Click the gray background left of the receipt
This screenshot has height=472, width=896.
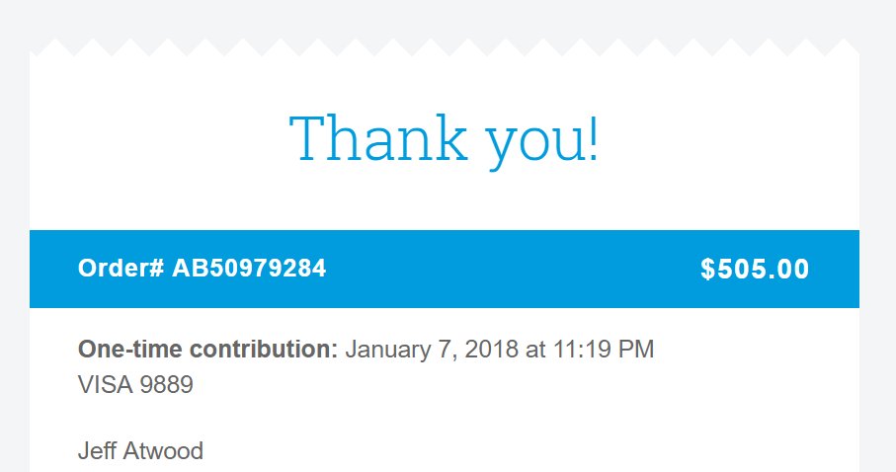[14, 247]
